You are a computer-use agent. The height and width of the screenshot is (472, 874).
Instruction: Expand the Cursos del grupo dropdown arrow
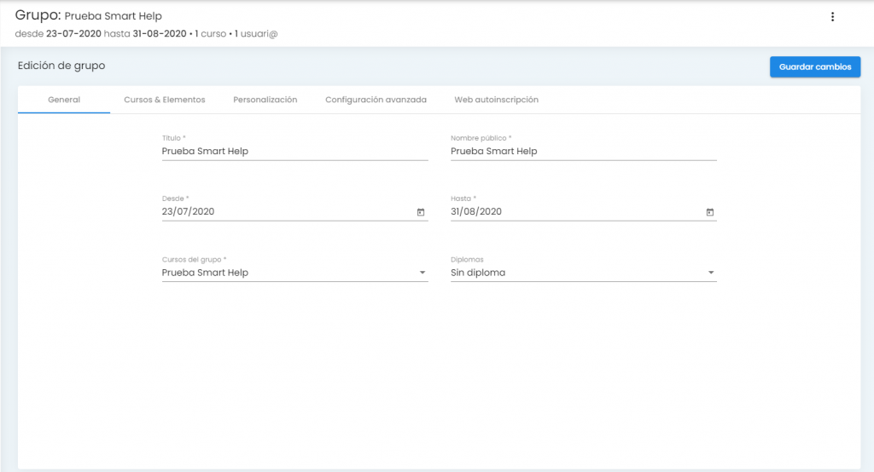pos(422,273)
